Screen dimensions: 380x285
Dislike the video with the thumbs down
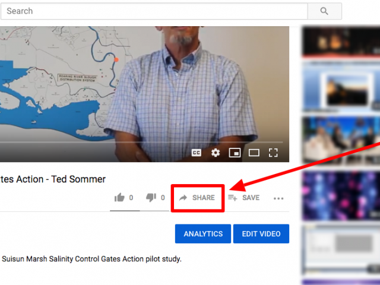tap(155, 198)
